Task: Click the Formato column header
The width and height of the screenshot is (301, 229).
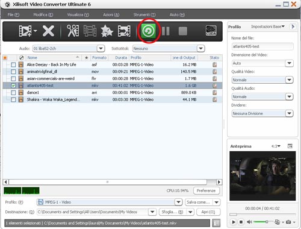Action: 99,58
